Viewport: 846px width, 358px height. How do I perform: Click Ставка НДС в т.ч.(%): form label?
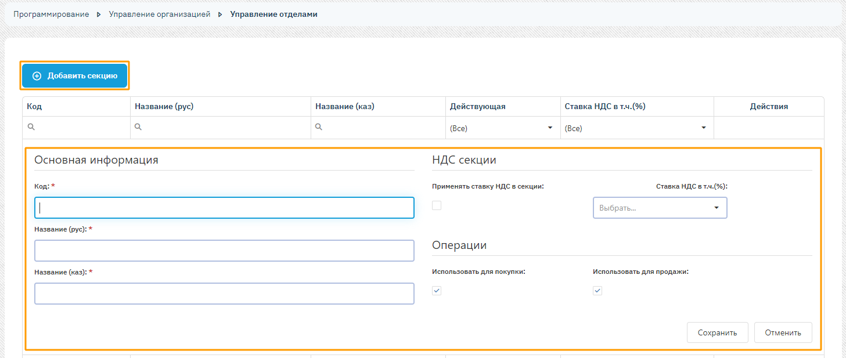click(692, 187)
